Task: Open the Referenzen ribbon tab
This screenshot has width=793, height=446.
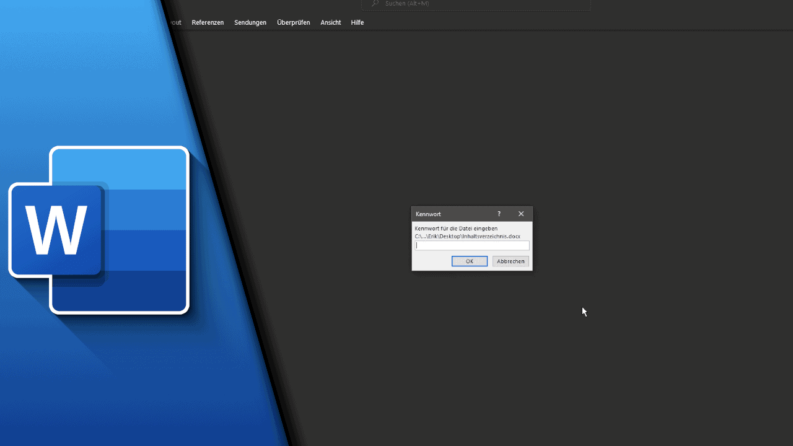Action: [x=208, y=22]
